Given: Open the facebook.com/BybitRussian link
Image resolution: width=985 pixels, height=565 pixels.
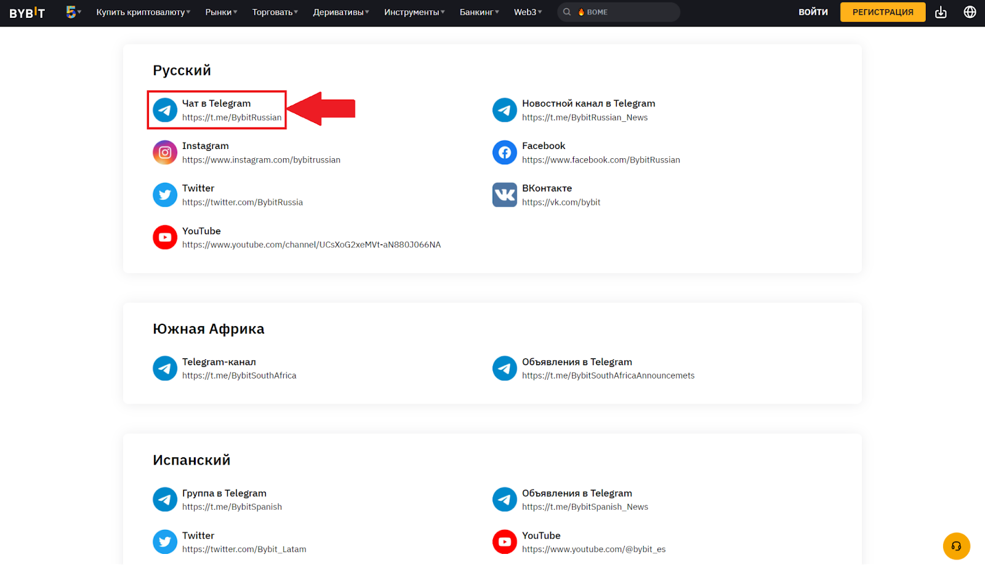Looking at the screenshot, I should [x=601, y=160].
